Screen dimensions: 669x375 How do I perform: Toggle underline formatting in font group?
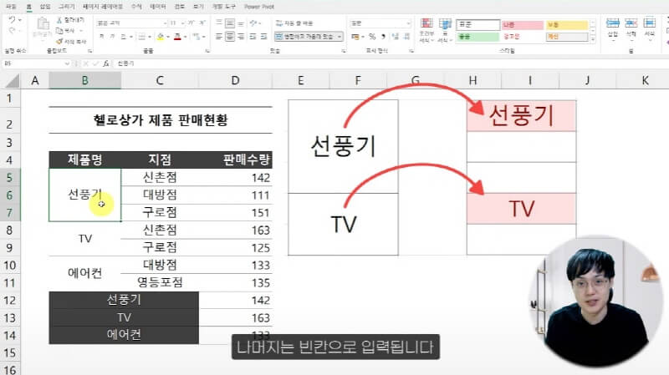click(123, 37)
